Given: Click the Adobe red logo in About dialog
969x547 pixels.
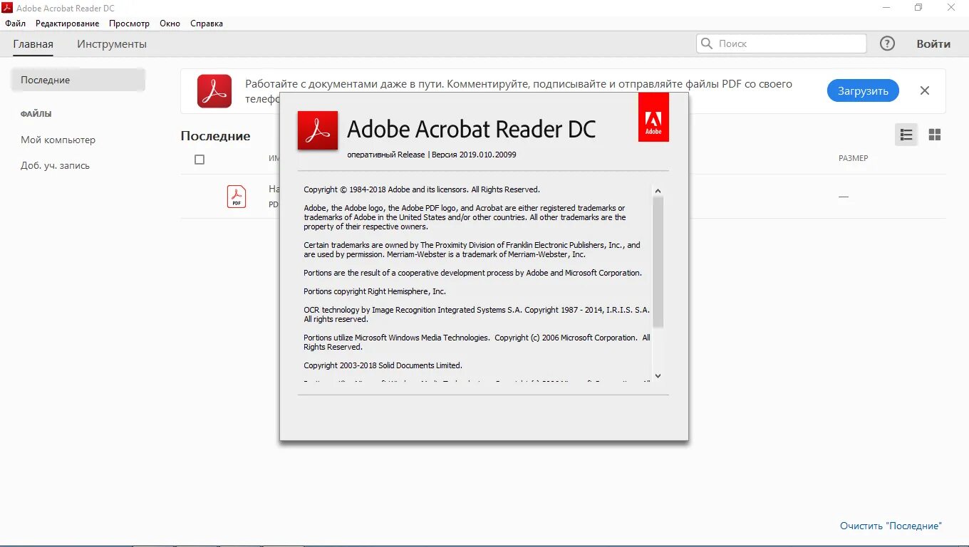Looking at the screenshot, I should [x=653, y=118].
